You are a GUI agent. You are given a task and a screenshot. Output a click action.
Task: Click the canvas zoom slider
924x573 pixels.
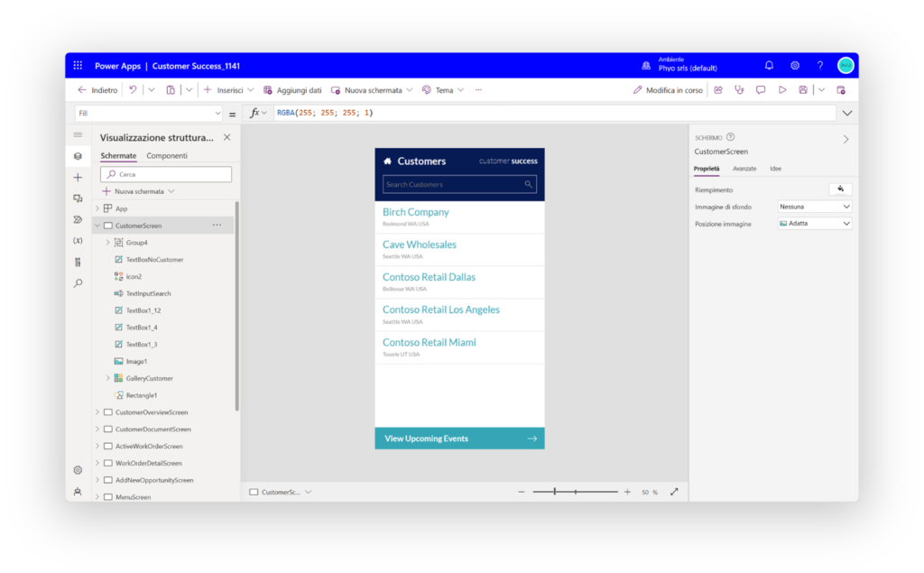575,492
